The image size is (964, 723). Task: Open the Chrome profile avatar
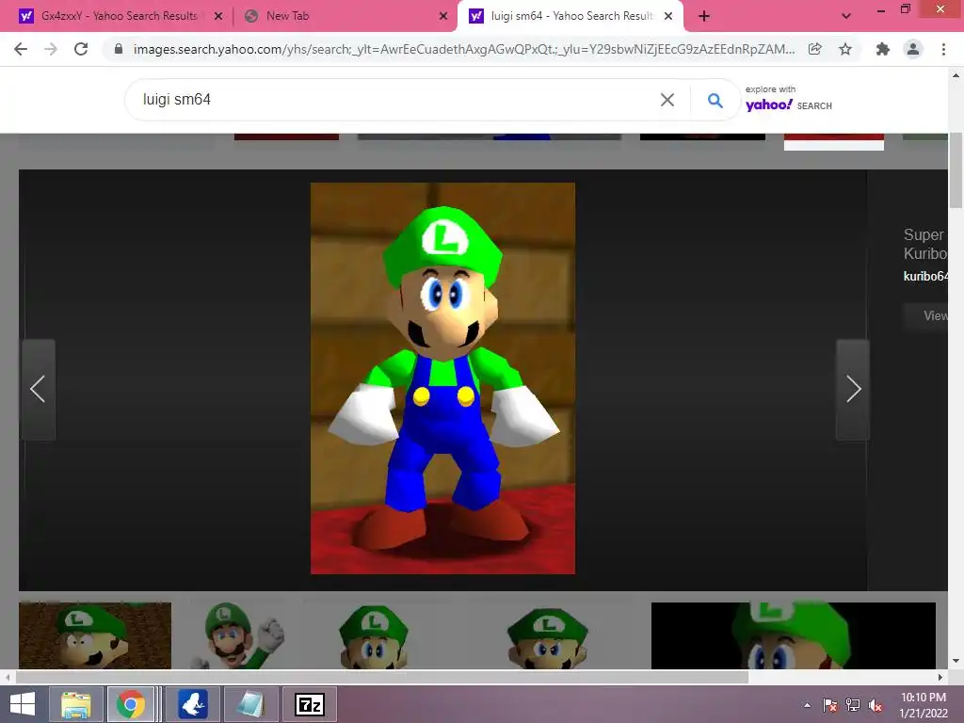point(913,49)
